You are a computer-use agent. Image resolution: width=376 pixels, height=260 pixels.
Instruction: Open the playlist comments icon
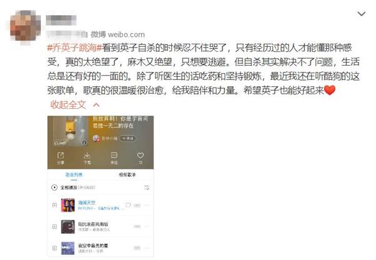click(x=114, y=156)
